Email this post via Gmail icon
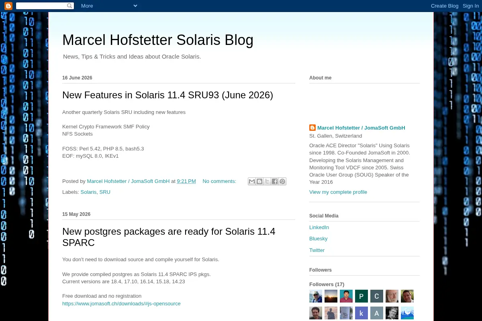 (x=252, y=181)
